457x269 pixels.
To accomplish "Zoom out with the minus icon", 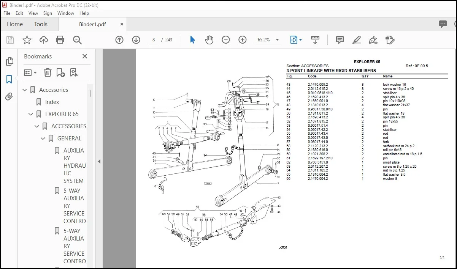I will 226,40.
